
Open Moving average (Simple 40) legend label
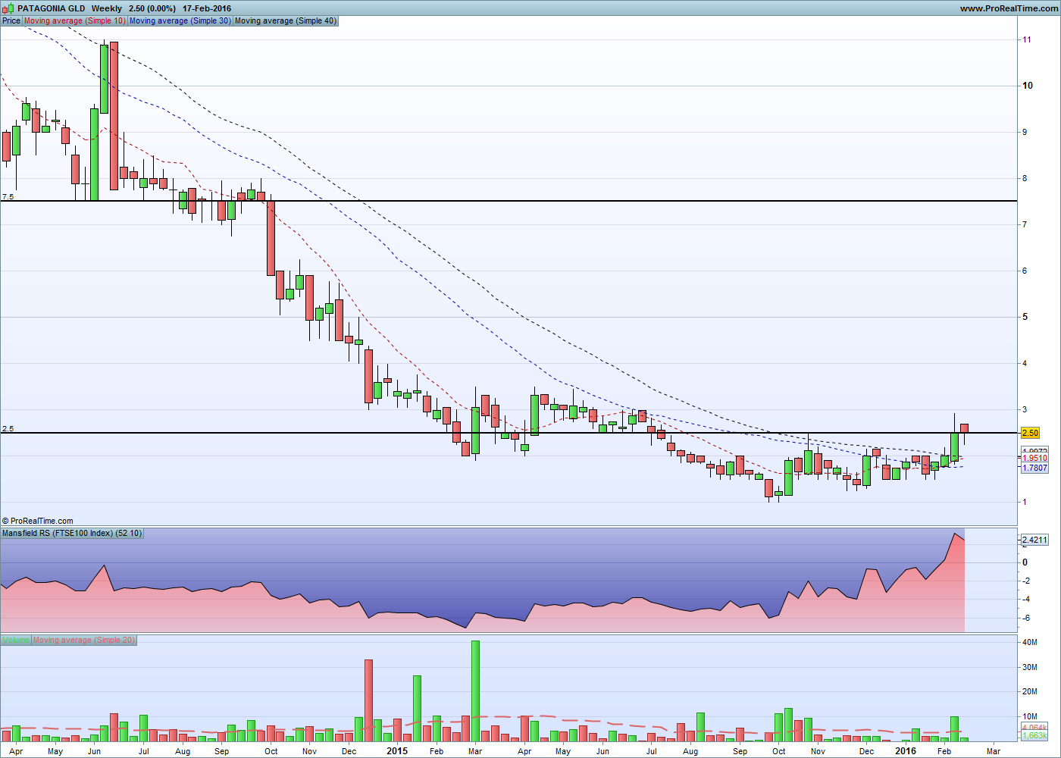pos(286,20)
